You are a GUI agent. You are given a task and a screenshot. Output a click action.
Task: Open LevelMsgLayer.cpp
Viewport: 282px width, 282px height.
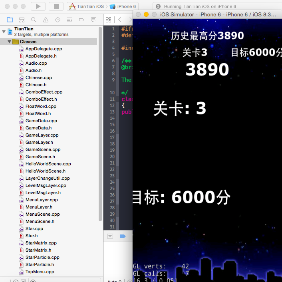[46, 186]
